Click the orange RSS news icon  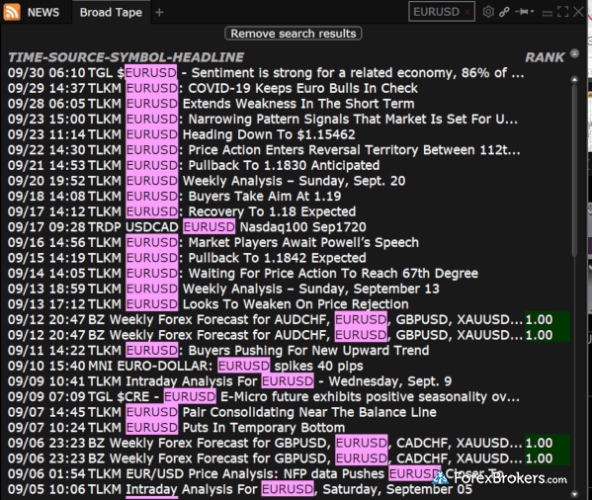12,12
